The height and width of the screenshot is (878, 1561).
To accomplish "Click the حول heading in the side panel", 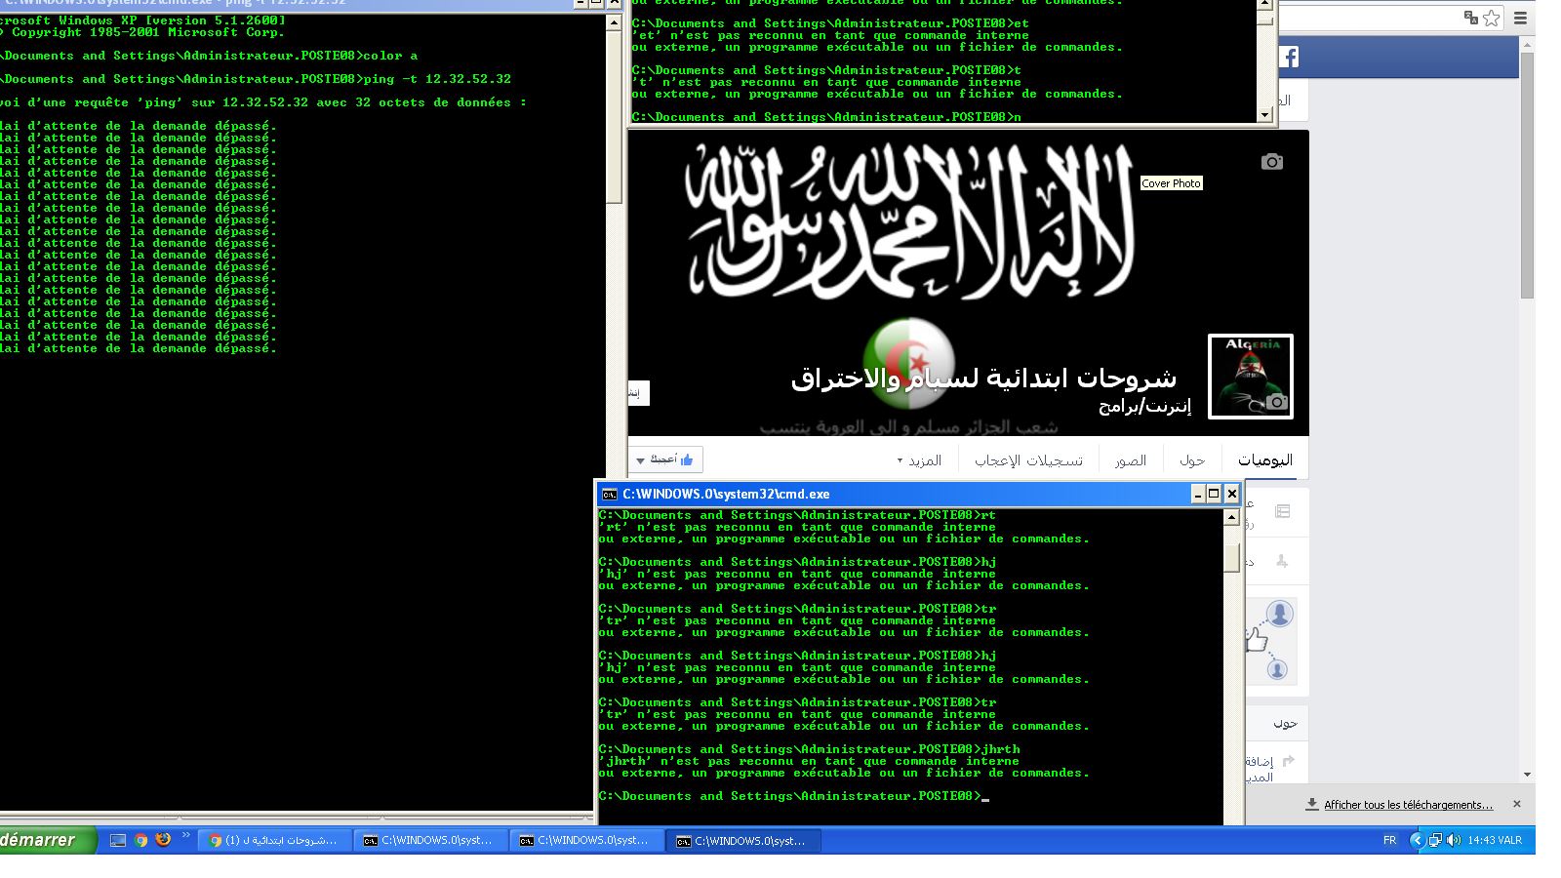I will (1285, 723).
